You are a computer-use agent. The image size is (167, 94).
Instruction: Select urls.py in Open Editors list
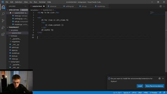[x=17, y=21]
